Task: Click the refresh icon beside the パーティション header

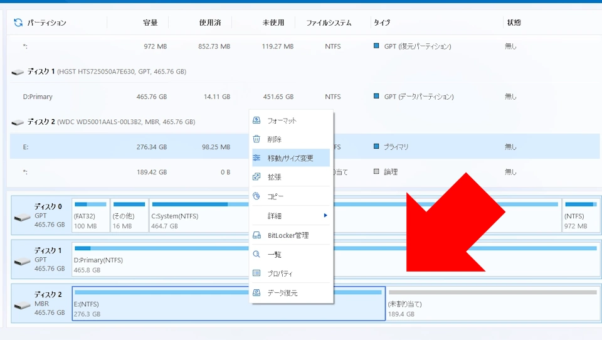Action: [18, 23]
